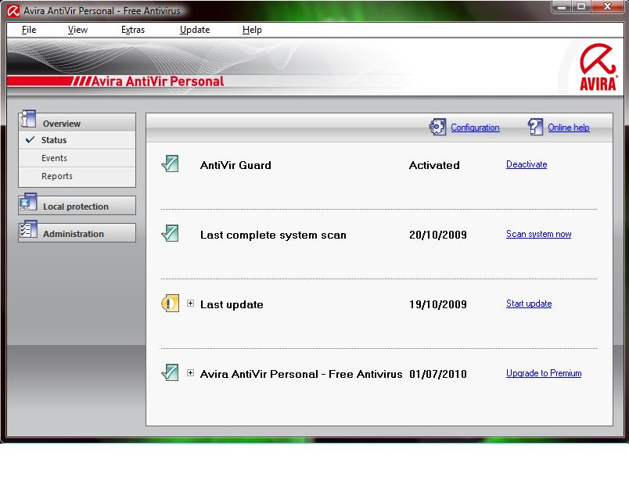Open the Local protection section
The image size is (629, 478).
pyautogui.click(x=77, y=206)
